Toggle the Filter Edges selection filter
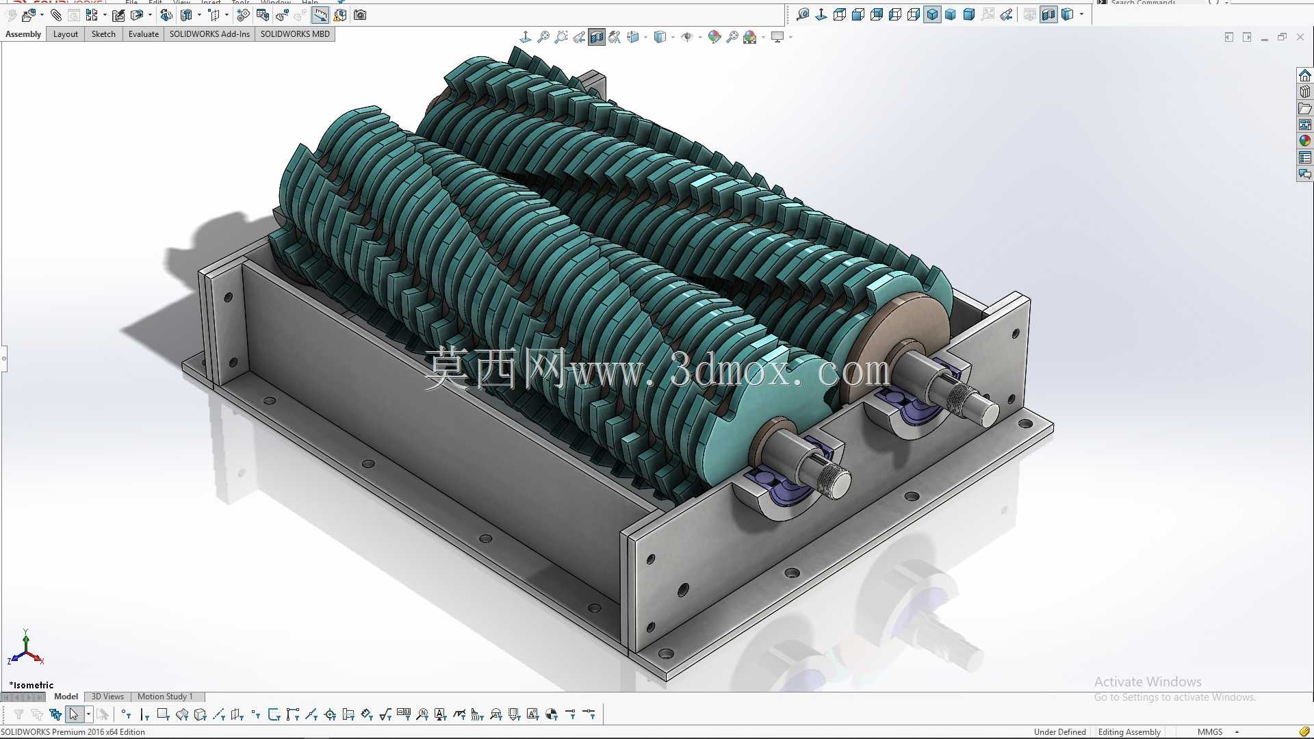This screenshot has width=1314, height=739. pyautogui.click(x=144, y=714)
